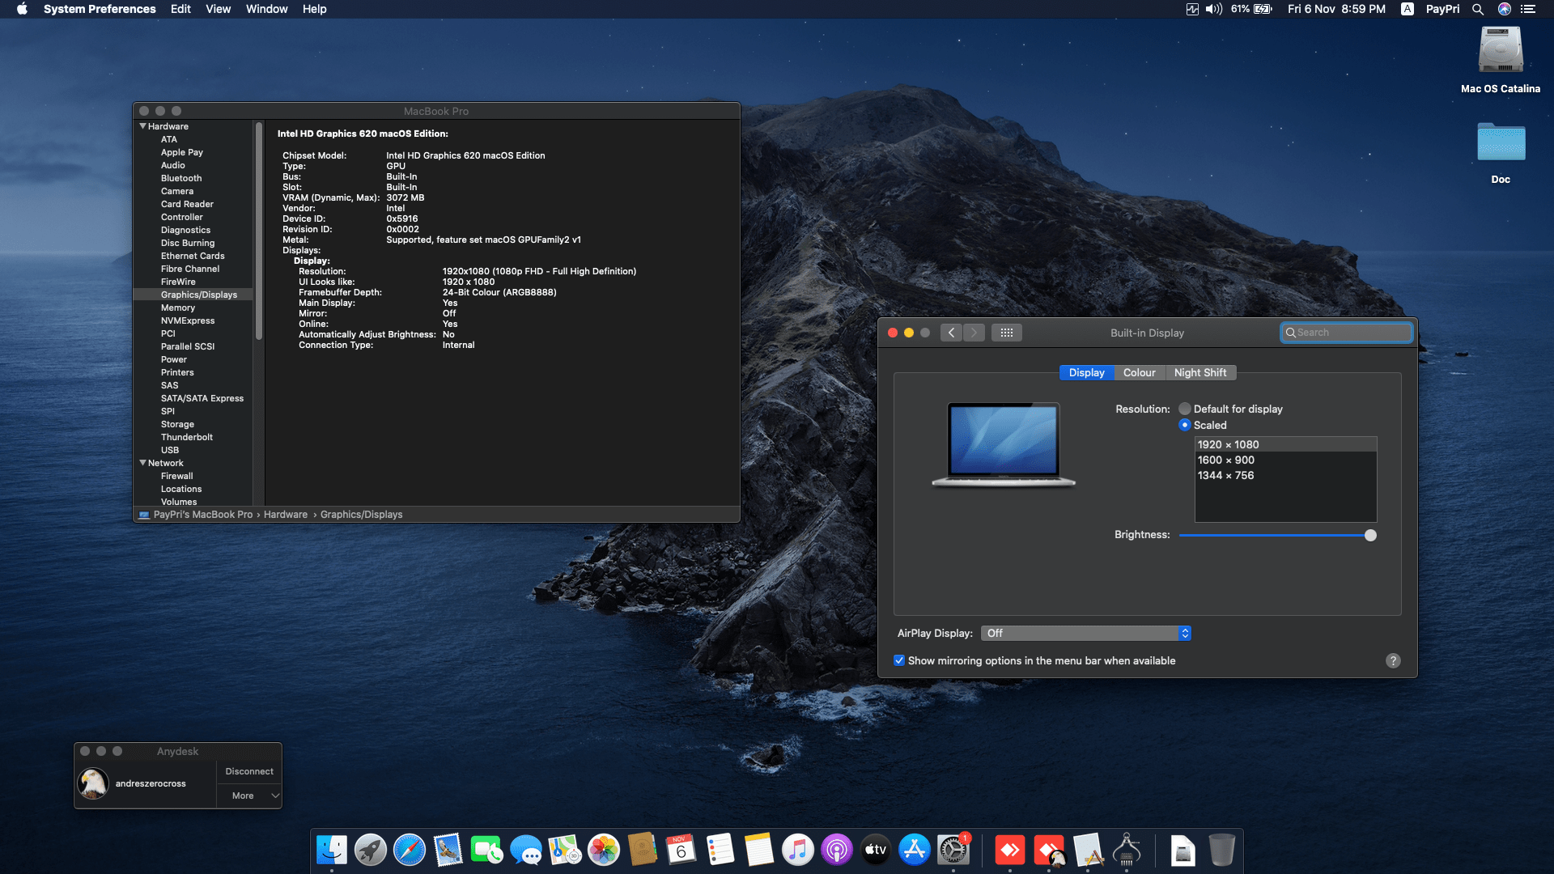Open the Mac OS Catalina drive icon

1501,51
